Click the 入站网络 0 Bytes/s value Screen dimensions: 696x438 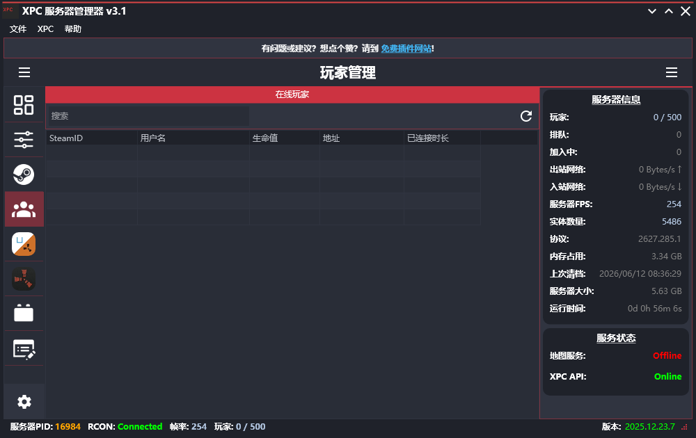pos(660,186)
